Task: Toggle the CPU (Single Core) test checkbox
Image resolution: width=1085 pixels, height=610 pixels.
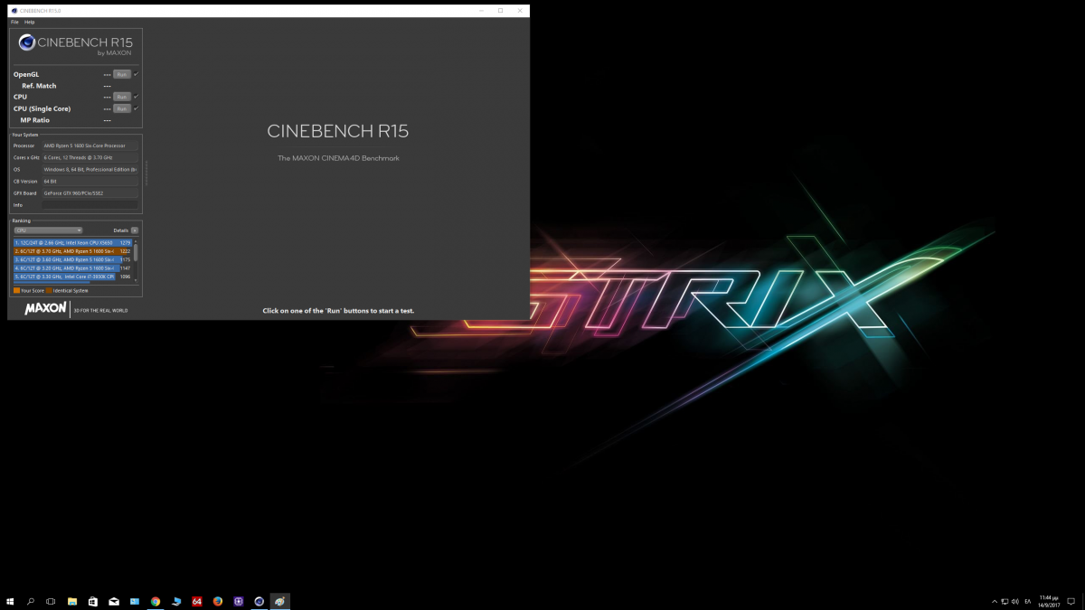Action: click(x=137, y=108)
